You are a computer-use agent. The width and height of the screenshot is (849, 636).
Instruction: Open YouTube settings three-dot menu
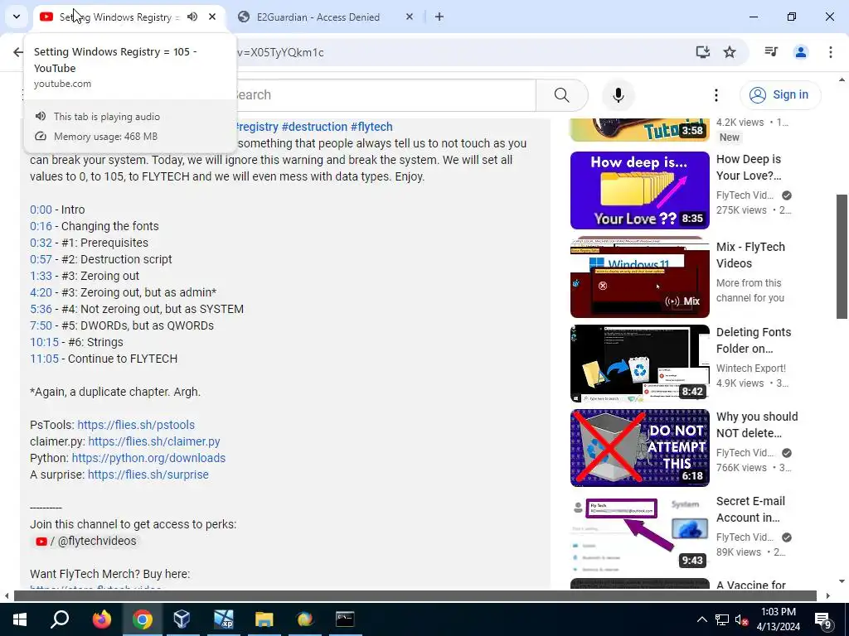point(716,95)
